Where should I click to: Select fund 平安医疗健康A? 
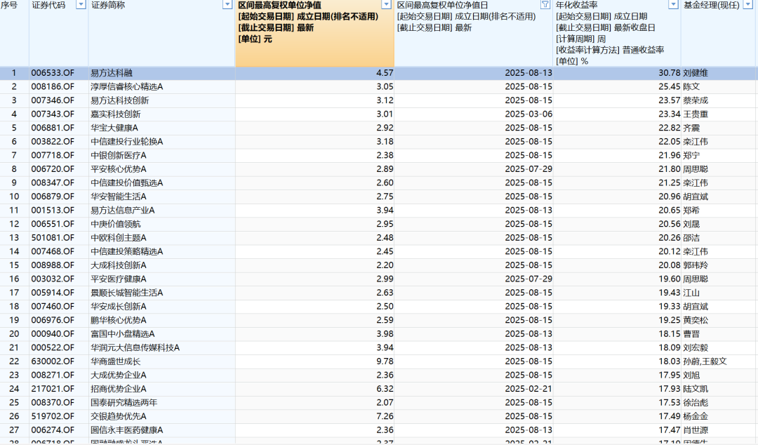point(119,279)
